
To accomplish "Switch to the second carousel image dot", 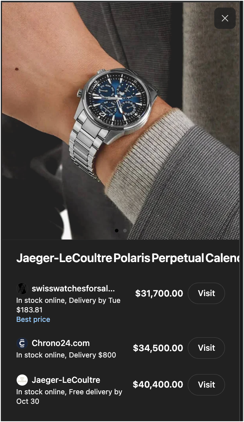I will click(125, 230).
